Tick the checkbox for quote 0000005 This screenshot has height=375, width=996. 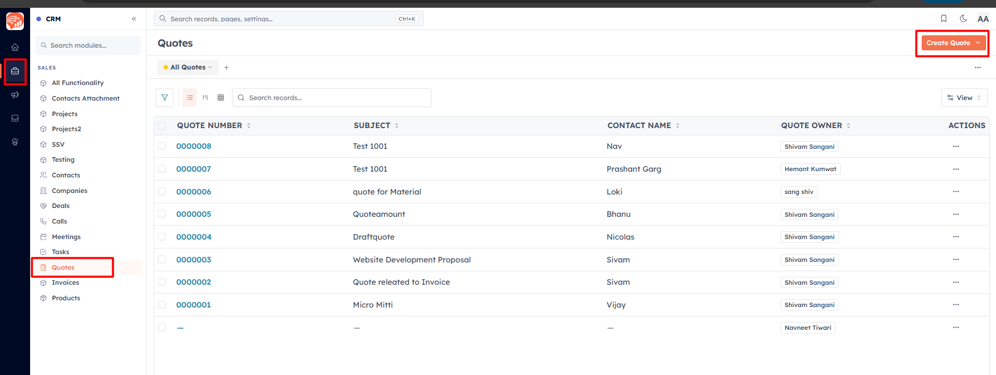(x=162, y=214)
